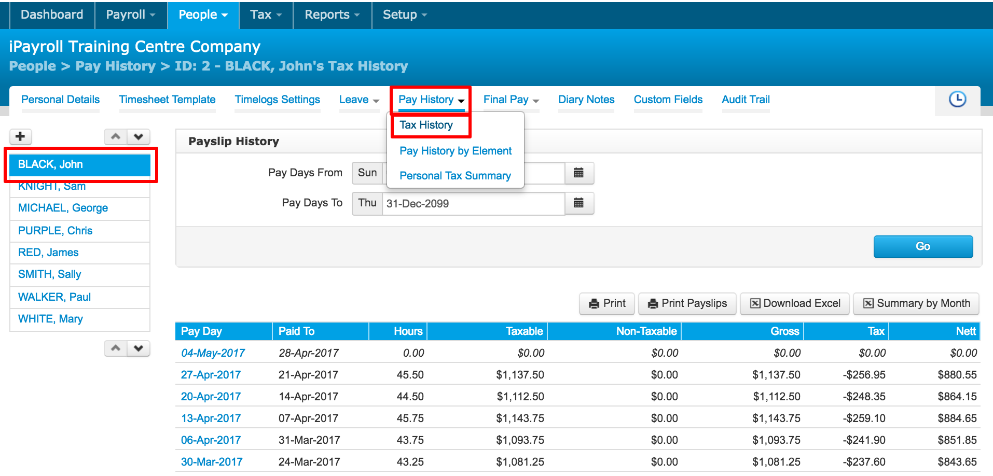Click the 45.75 hours cell
This screenshot has height=476, width=993.
410,418
